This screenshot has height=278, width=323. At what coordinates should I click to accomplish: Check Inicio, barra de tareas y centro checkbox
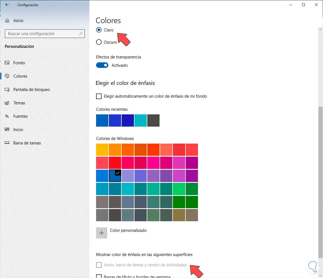point(99,265)
